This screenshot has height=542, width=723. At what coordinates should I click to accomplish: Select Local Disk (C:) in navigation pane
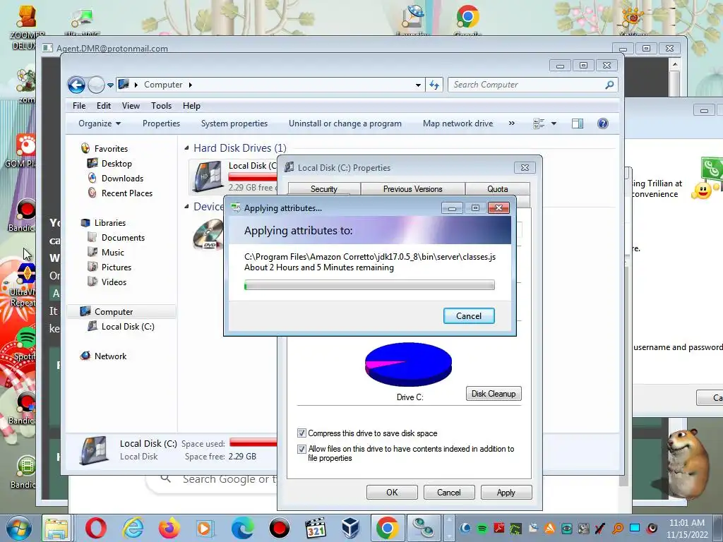coord(128,327)
